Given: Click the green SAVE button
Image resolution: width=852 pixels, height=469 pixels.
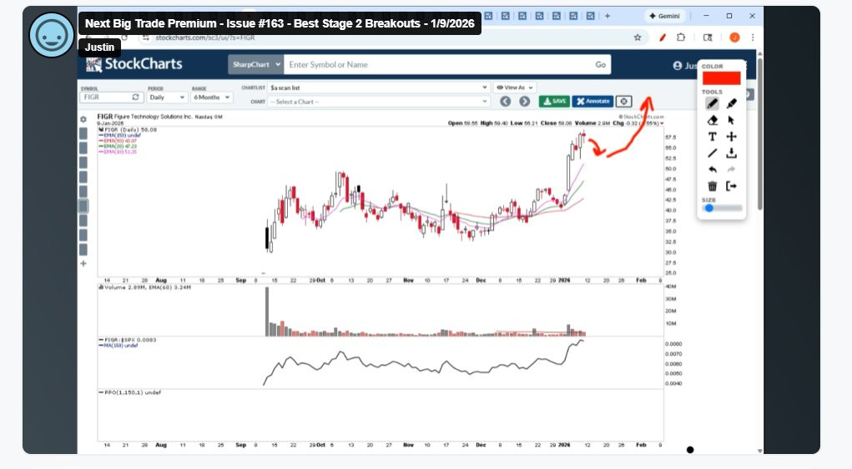Looking at the screenshot, I should point(554,102).
